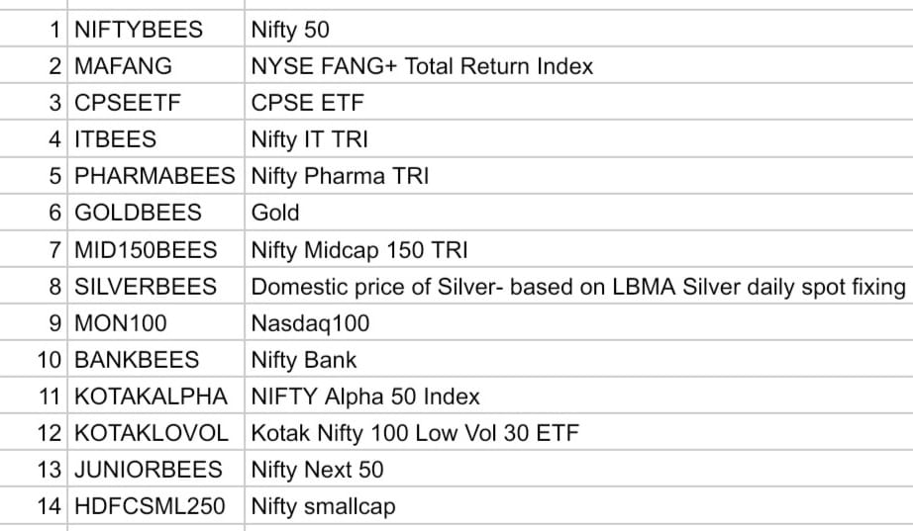Click the ITBEES cell

116,139
